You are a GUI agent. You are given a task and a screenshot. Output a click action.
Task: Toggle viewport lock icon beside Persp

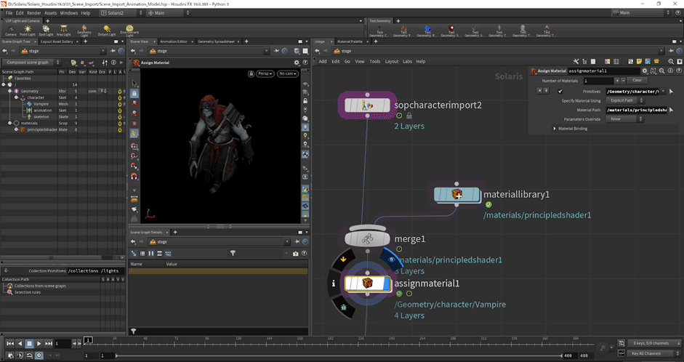[251, 74]
